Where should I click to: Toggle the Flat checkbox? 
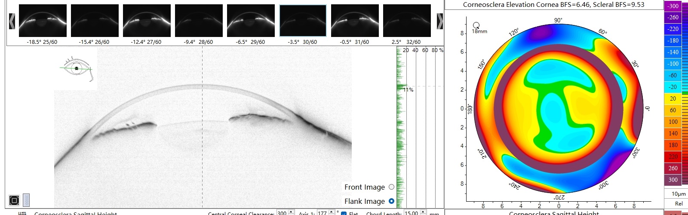tap(344, 214)
